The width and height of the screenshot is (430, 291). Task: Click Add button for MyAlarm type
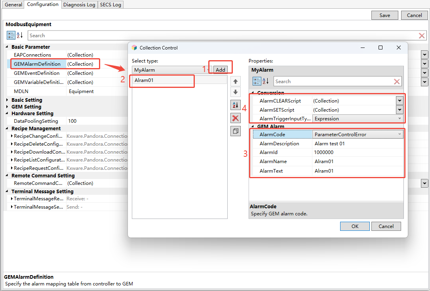(220, 70)
